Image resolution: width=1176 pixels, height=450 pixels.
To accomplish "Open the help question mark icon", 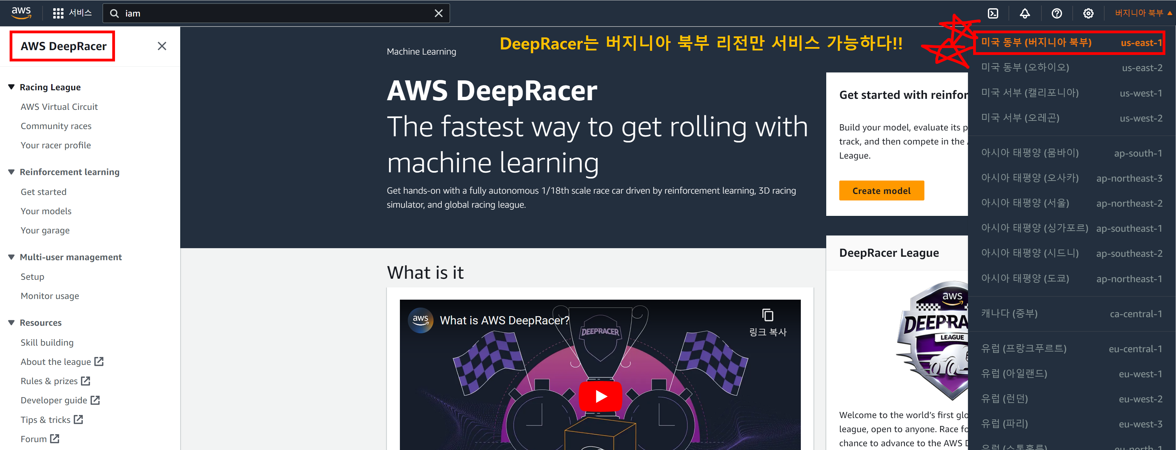I will [x=1057, y=13].
